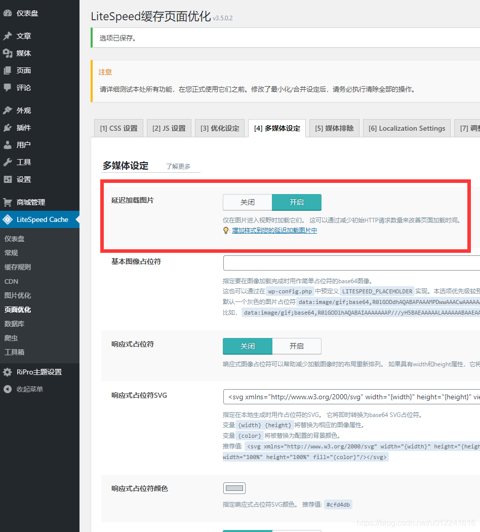Click the 文章 pushpin icon

8,36
